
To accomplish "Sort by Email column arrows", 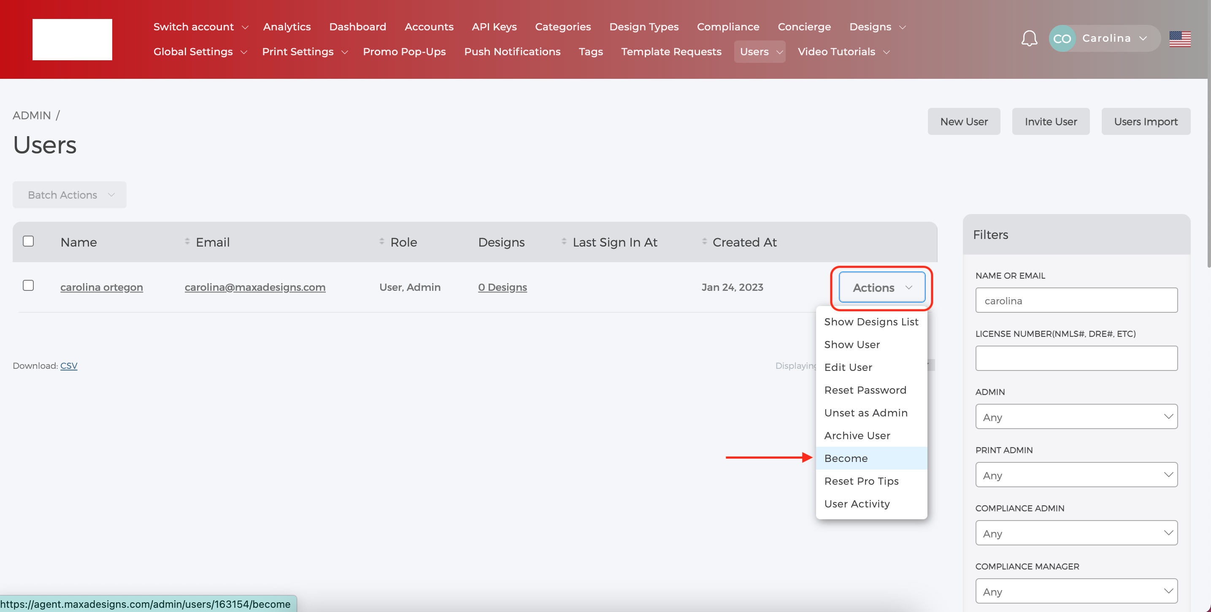I will coord(187,241).
